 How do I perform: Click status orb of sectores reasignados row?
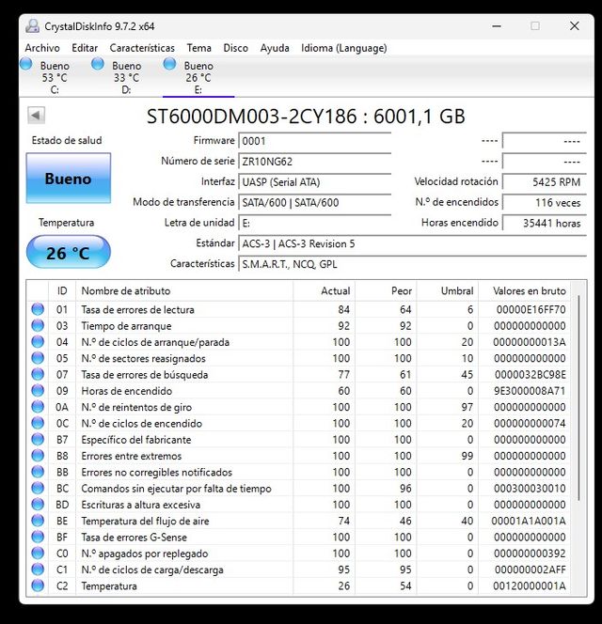click(x=38, y=358)
